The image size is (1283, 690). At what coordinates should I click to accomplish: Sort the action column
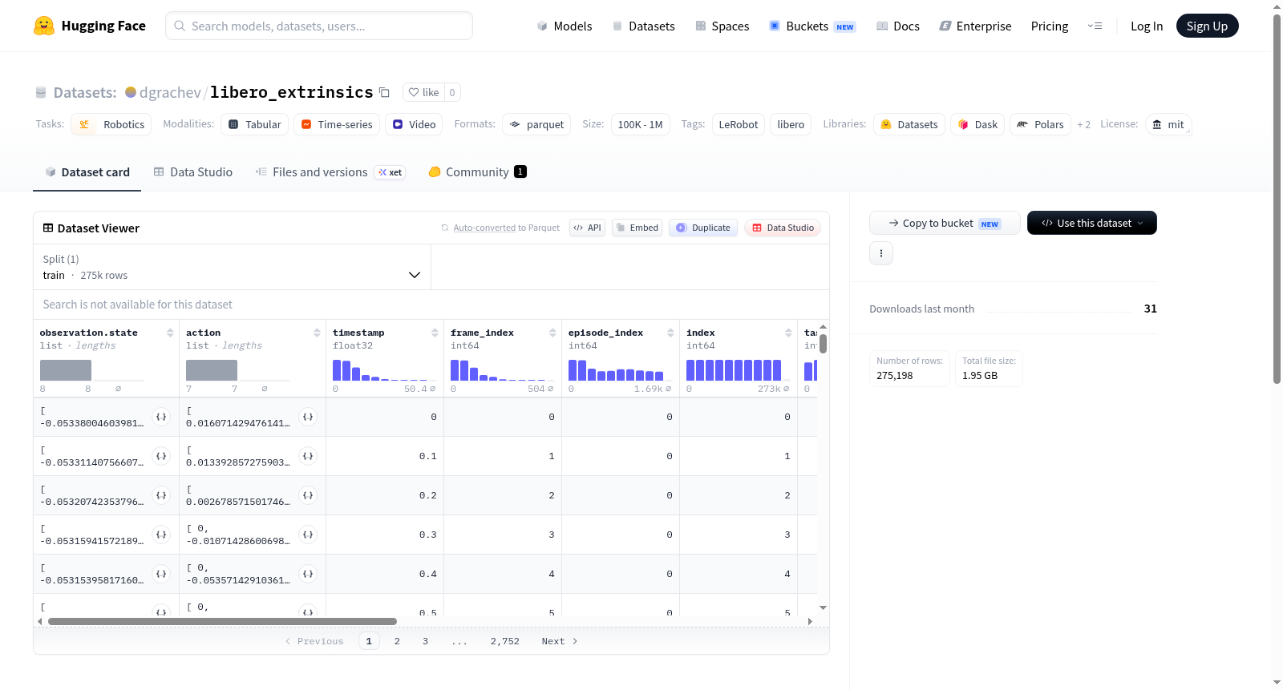317,333
